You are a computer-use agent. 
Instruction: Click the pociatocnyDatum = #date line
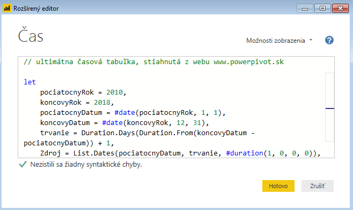133,113
